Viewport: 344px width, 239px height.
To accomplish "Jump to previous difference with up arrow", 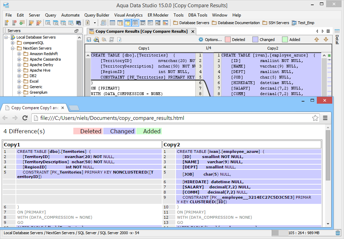I will tap(316, 40).
